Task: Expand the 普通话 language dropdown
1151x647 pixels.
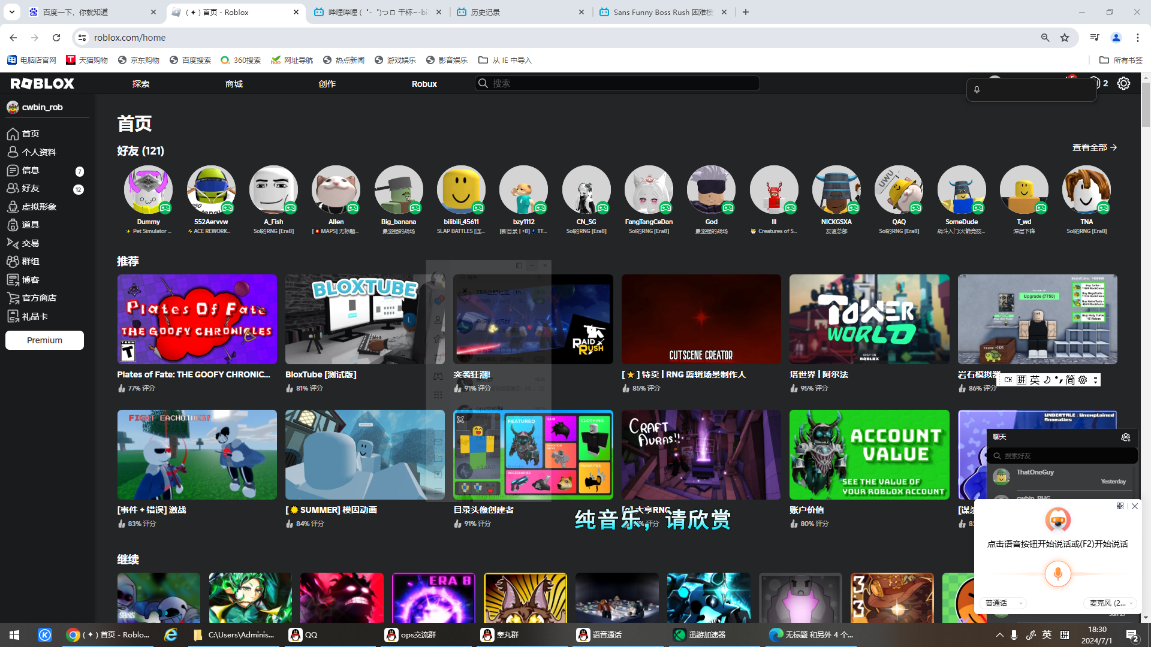Action: pos(1003,603)
